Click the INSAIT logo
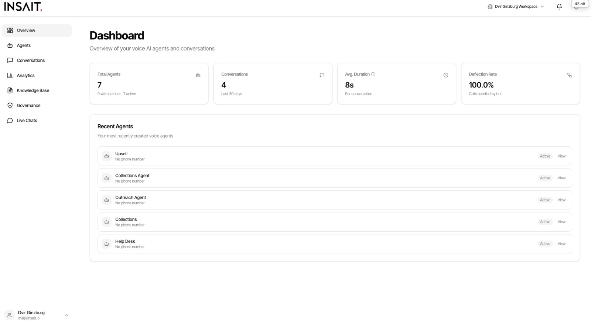Viewport: 591px width, 322px height. click(x=23, y=7)
